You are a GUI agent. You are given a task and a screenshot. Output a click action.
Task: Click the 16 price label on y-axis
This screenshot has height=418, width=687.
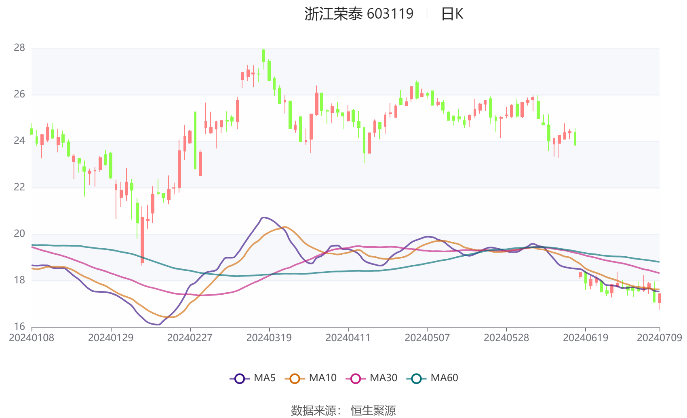coord(19,327)
